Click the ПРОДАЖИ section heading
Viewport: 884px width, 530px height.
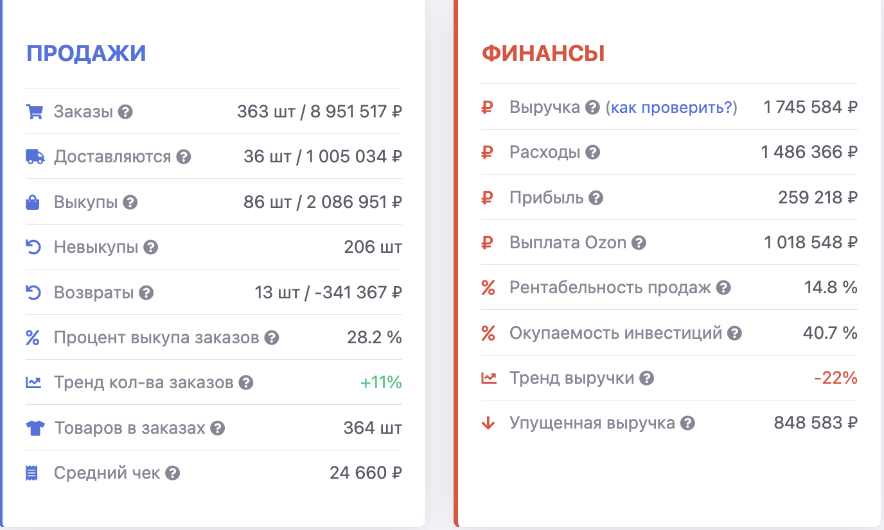(86, 53)
